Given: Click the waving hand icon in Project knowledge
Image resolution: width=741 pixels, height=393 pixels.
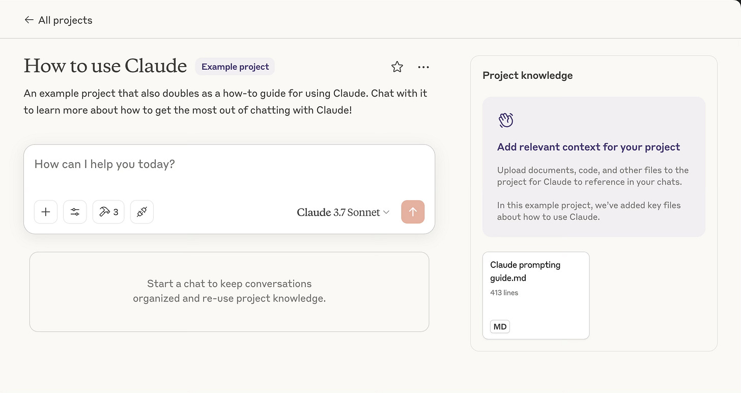Looking at the screenshot, I should [505, 120].
